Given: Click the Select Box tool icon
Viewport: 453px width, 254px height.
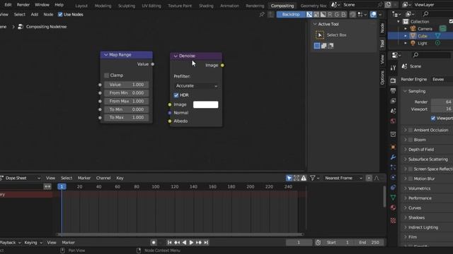Looking at the screenshot, I should pos(319,35).
